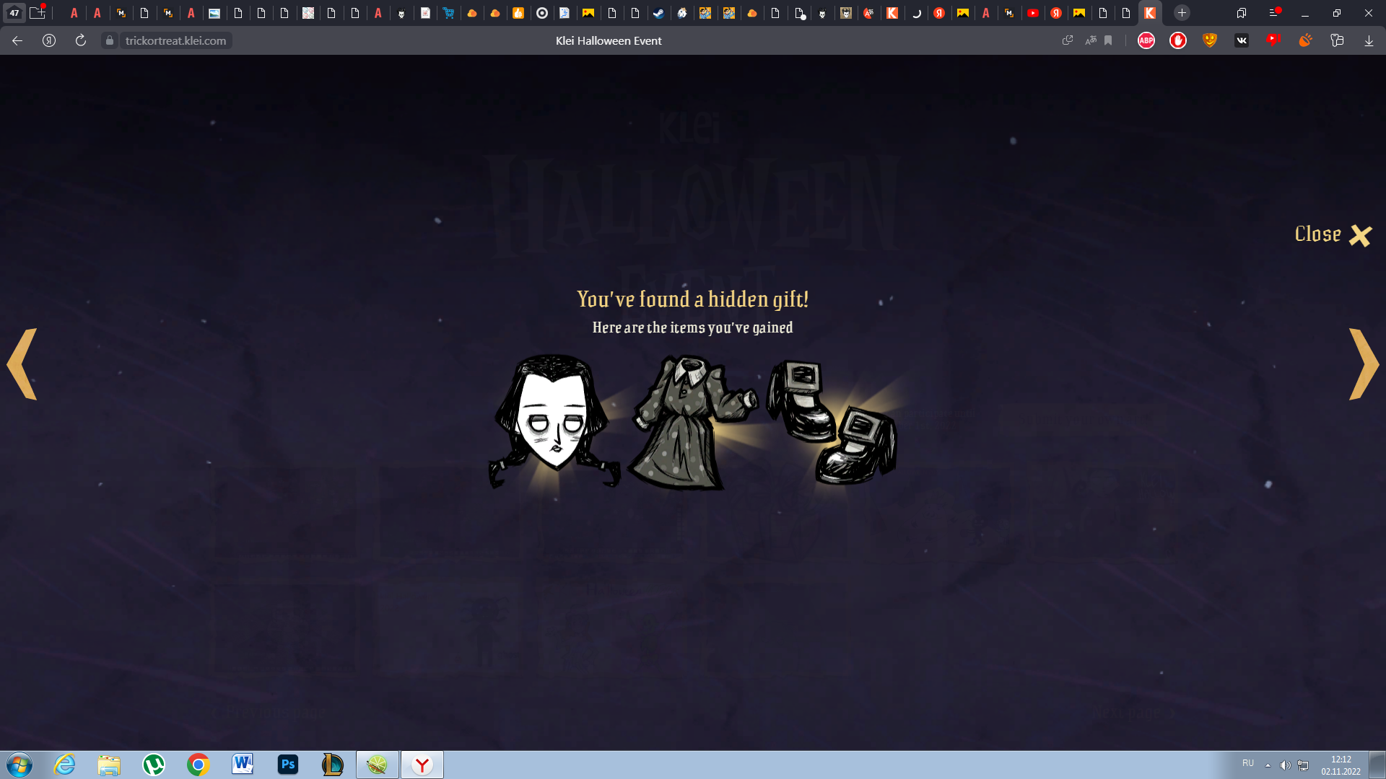The height and width of the screenshot is (779, 1386).
Task: Click the black buckle shoes item
Action: 832,423
